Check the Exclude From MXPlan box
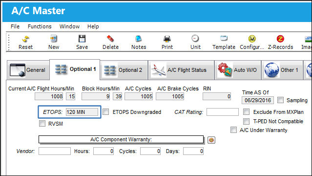312x176 pixels. pos(247,112)
